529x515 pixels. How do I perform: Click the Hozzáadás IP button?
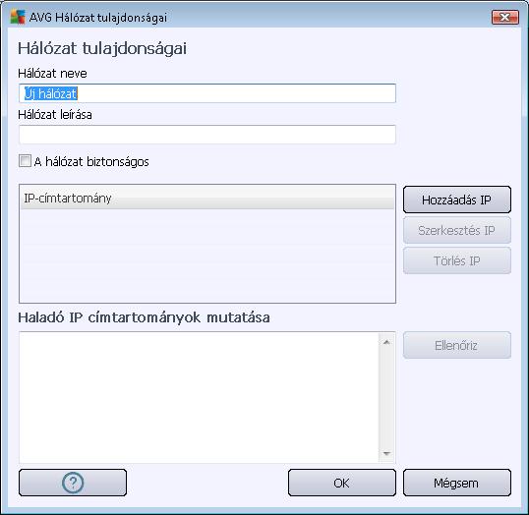(x=457, y=200)
